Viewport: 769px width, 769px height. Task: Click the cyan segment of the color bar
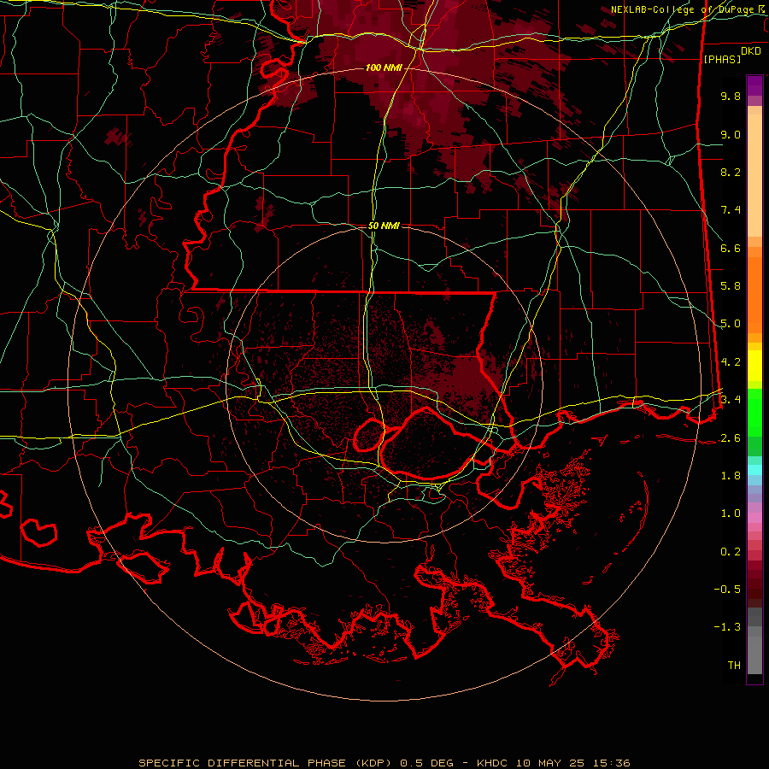click(x=754, y=470)
